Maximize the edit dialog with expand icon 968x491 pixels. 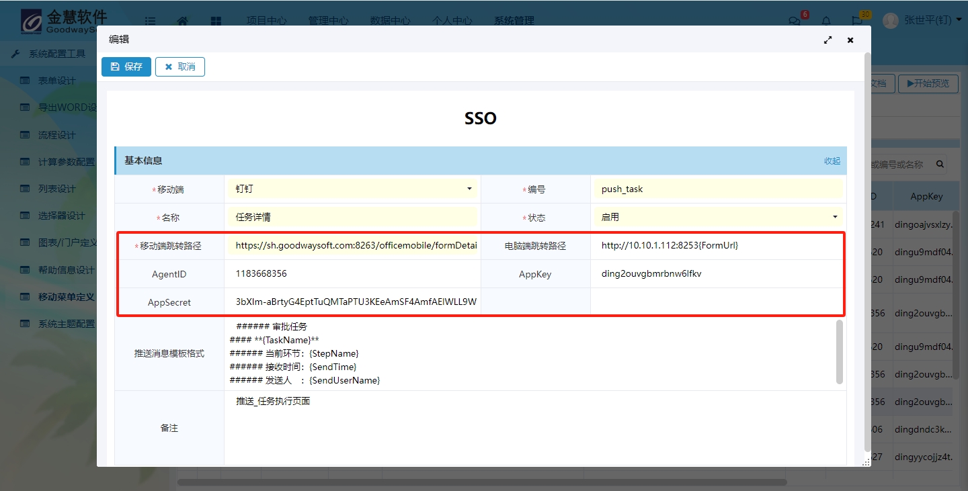pyautogui.click(x=828, y=40)
